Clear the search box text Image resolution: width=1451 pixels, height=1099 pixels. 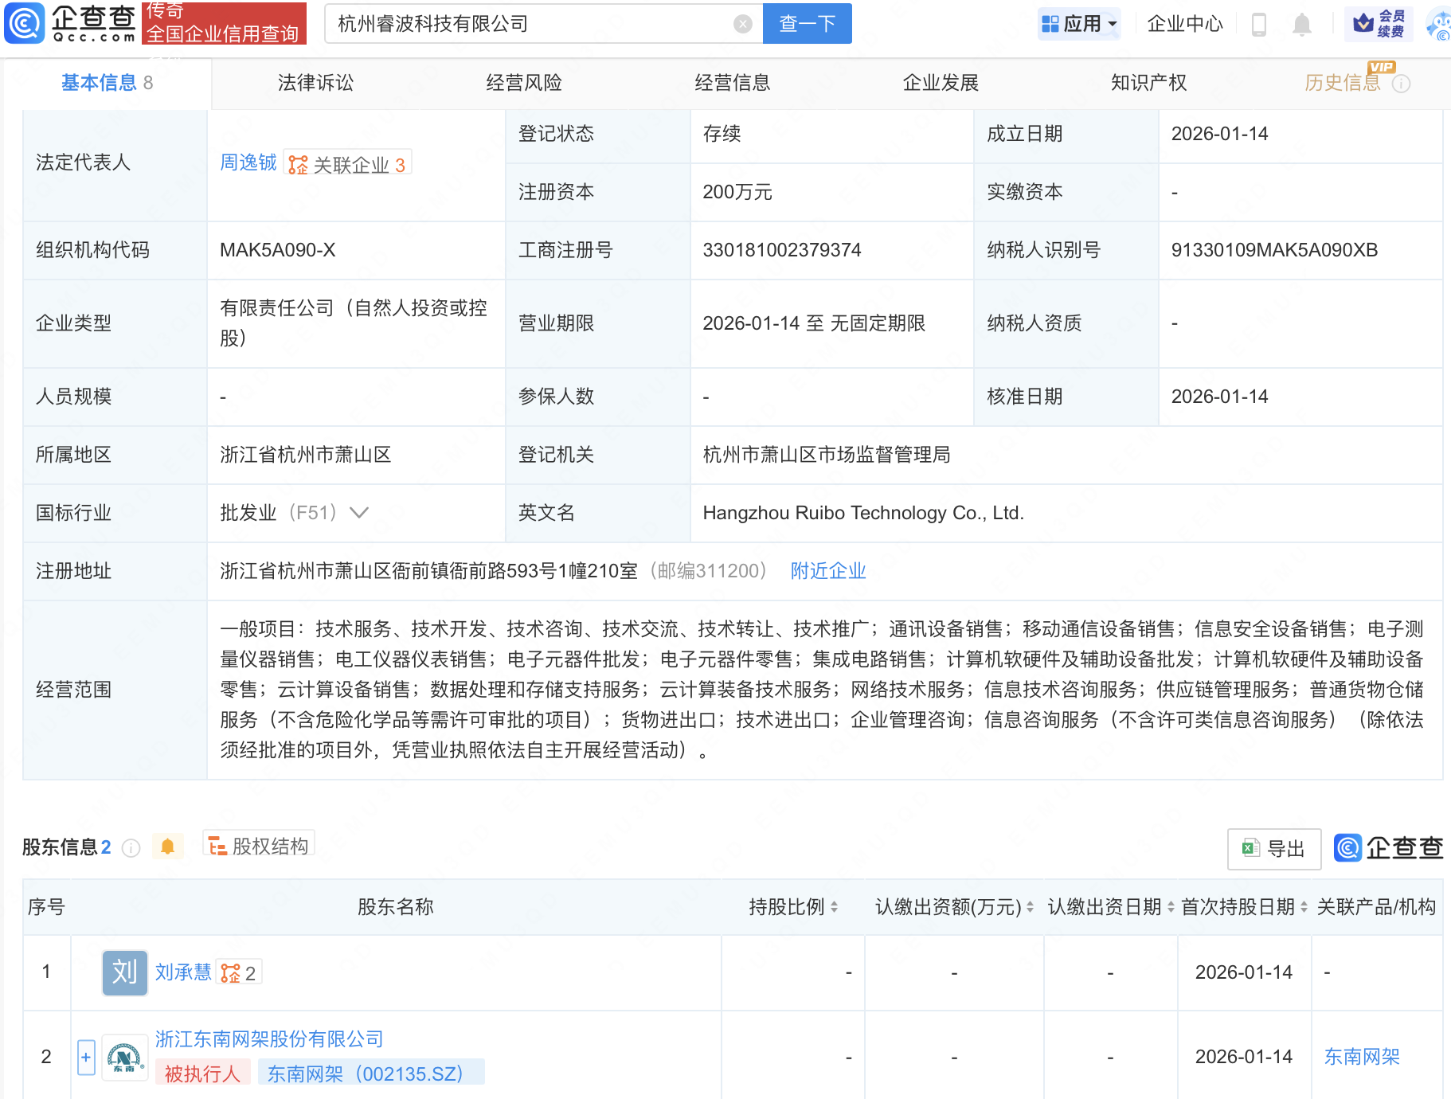click(x=742, y=24)
